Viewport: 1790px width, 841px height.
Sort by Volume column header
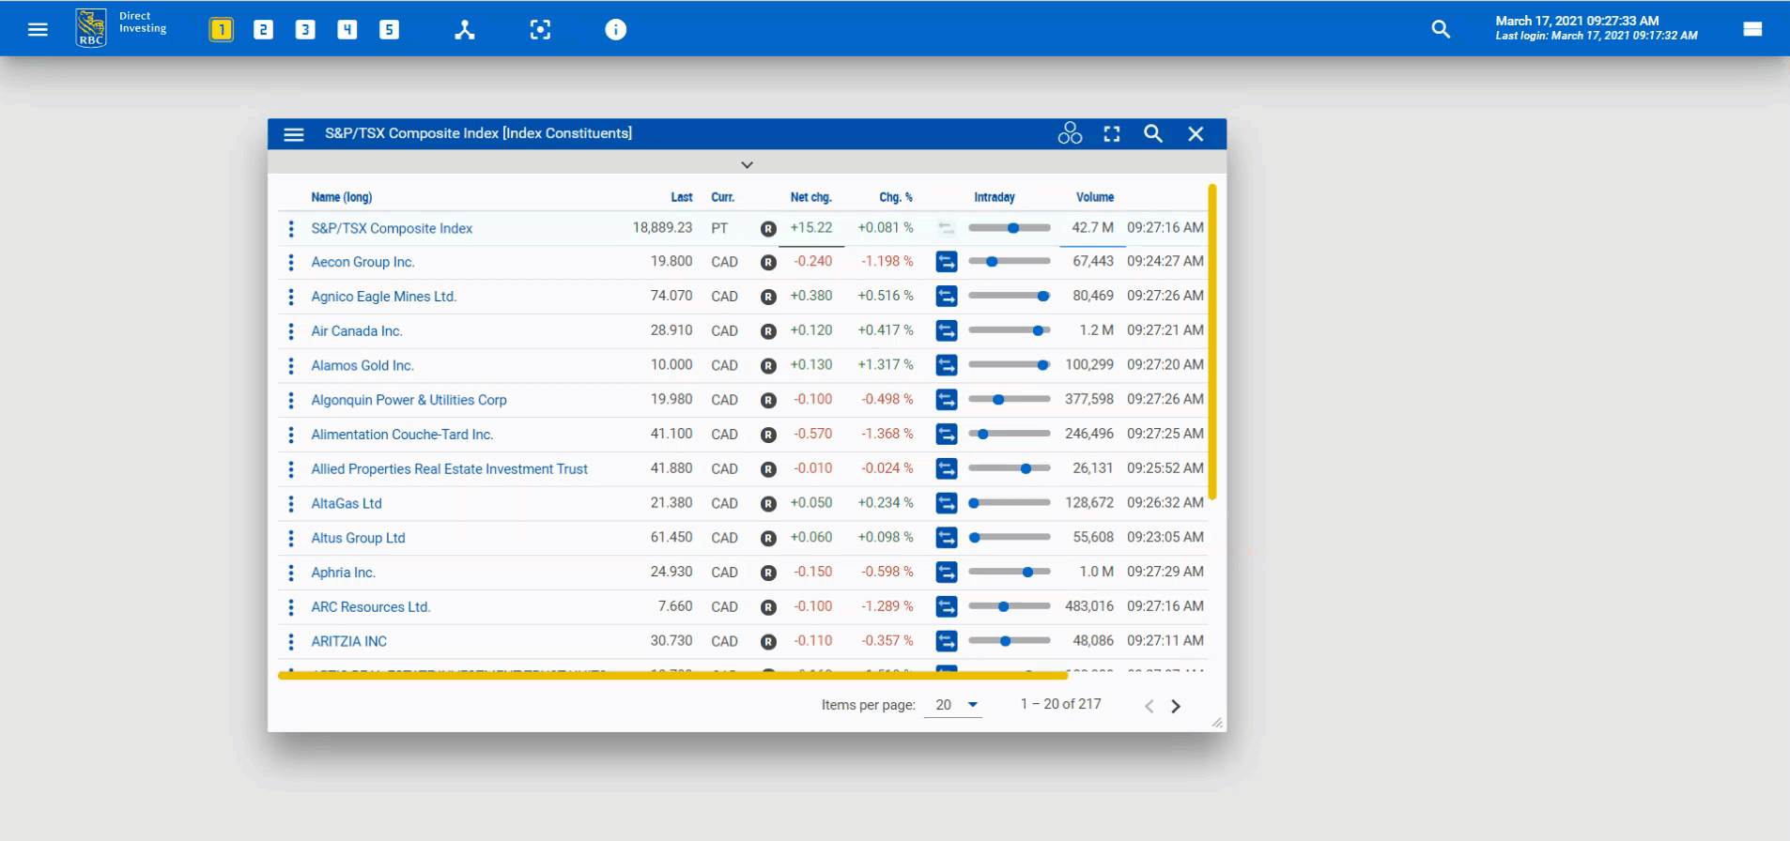[x=1095, y=197]
